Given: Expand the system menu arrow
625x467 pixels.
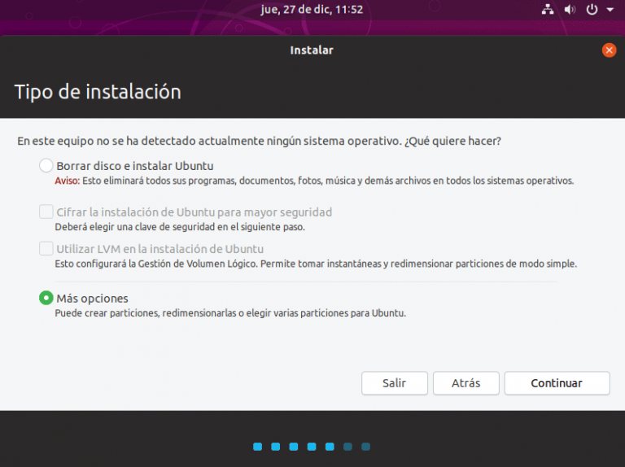Looking at the screenshot, I should click(x=610, y=10).
